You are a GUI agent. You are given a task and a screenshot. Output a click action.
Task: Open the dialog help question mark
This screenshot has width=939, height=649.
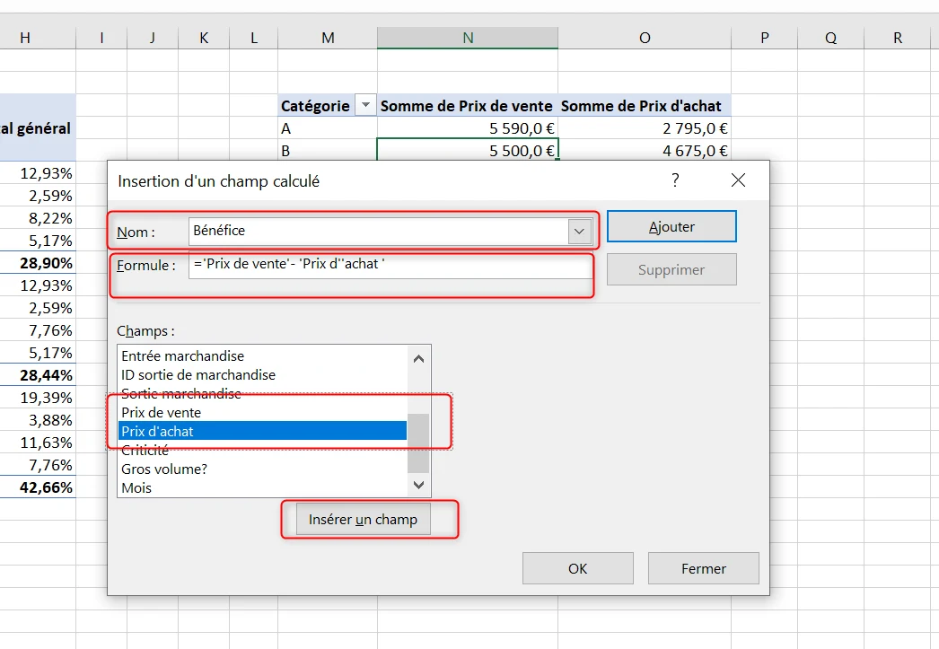pyautogui.click(x=675, y=180)
